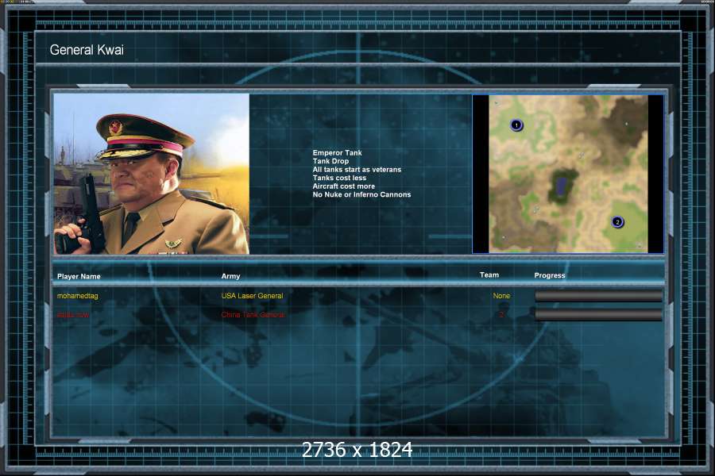Click "No Nuke or Inferno Cannons" text
Screen dimensions: 715x476
point(361,194)
